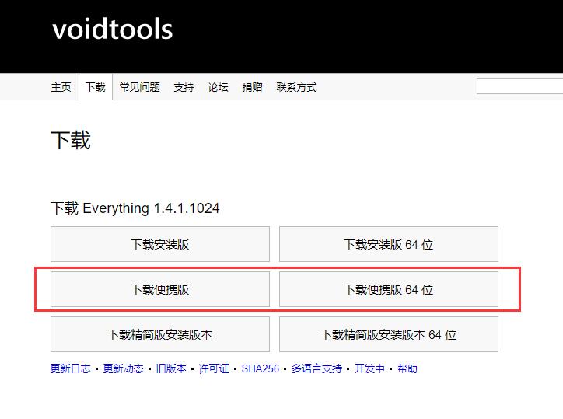This screenshot has height=419, width=563.
Task: Click the 下载安装版 button
Action: click(160, 244)
